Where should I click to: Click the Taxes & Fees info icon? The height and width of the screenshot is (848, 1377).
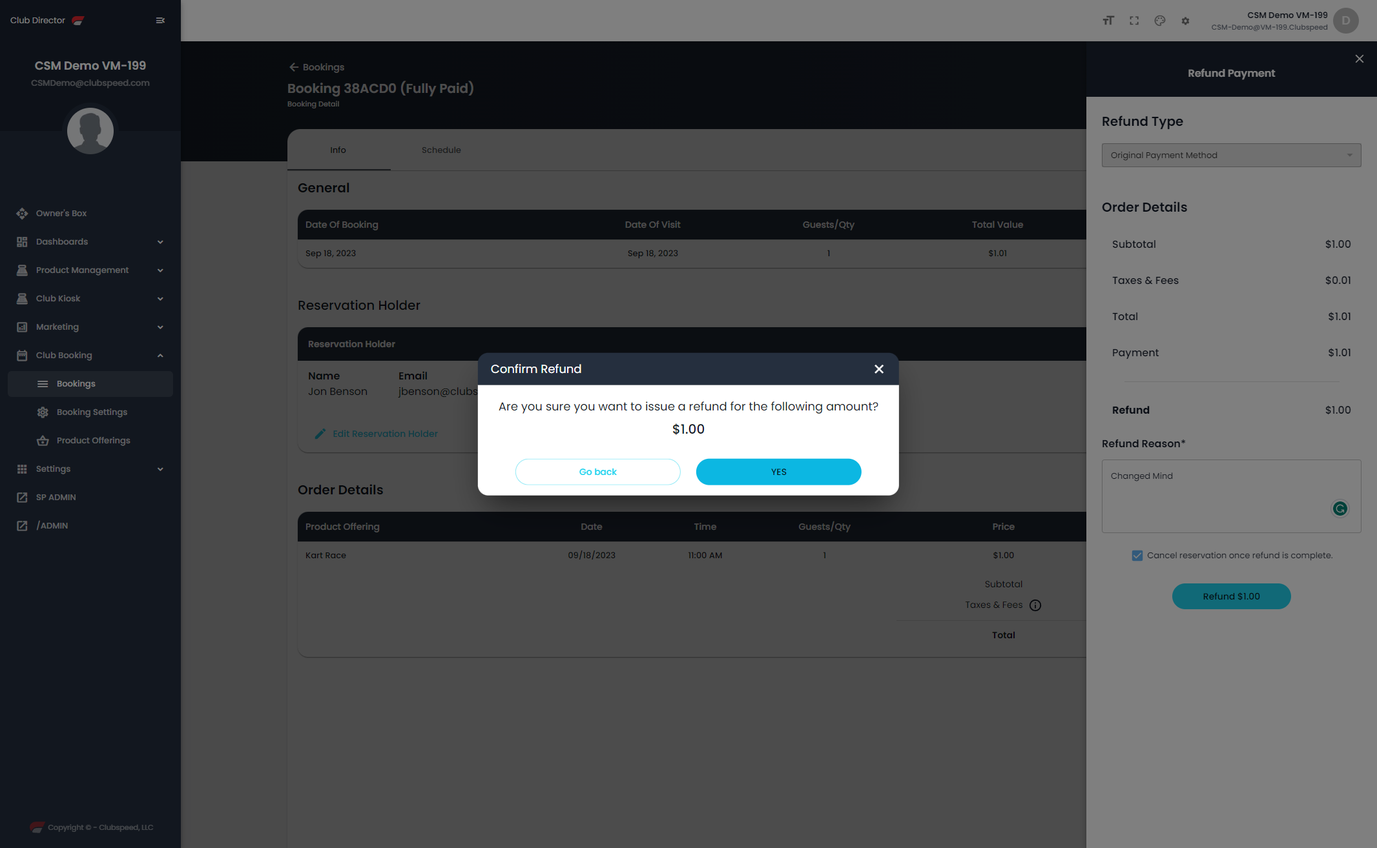(1035, 605)
